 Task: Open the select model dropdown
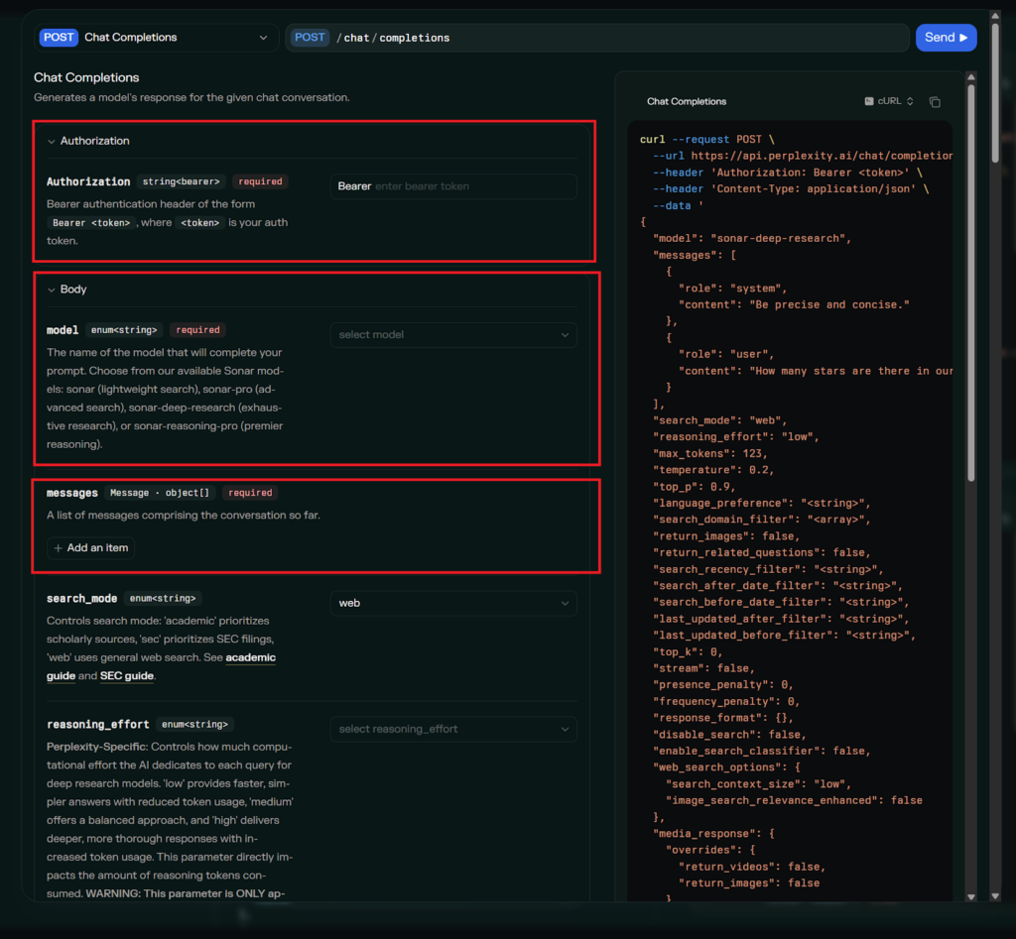[453, 335]
